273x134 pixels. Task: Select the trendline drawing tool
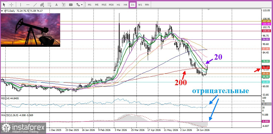(35, 5)
